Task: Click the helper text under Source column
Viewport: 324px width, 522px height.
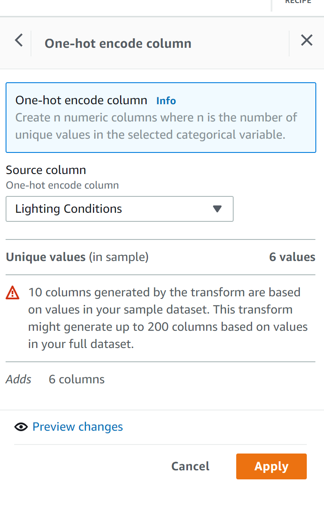Action: pyautogui.click(x=62, y=185)
